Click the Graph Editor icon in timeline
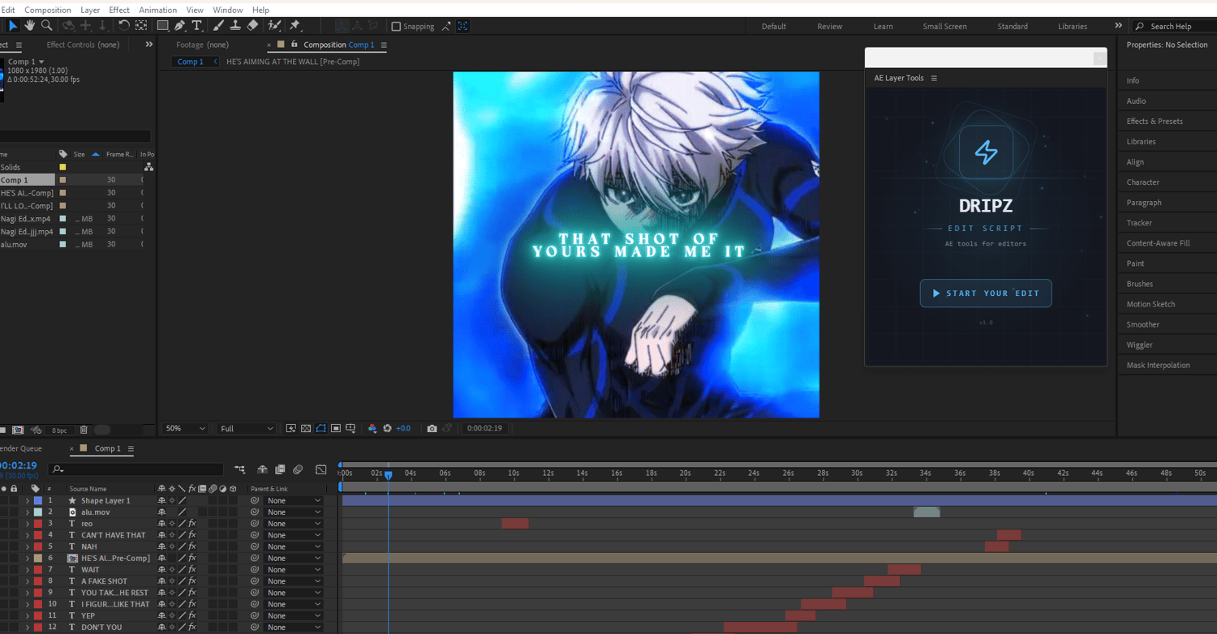Viewport: 1217px width, 634px height. 321,469
